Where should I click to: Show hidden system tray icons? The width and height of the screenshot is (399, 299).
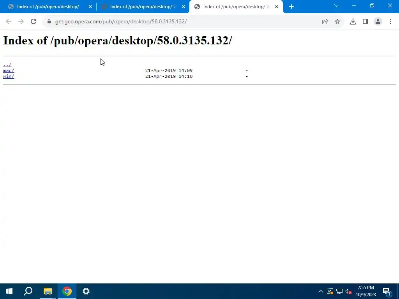click(321, 291)
